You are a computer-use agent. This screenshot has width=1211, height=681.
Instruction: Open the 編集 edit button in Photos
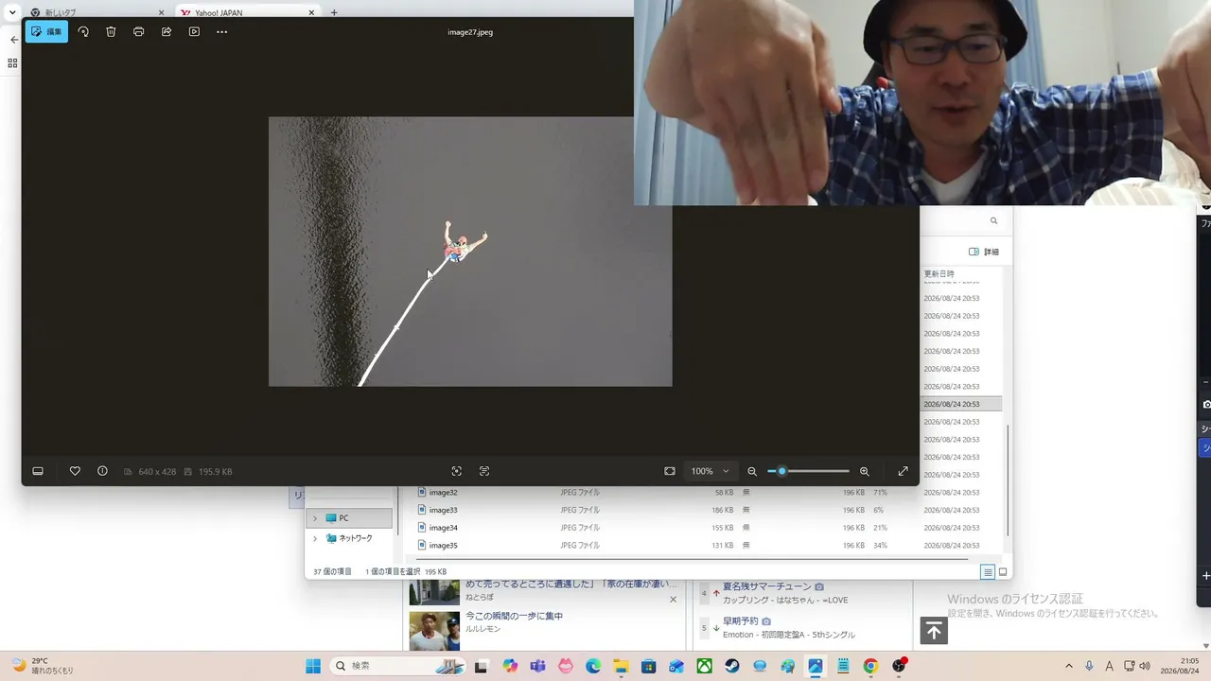coord(46,31)
